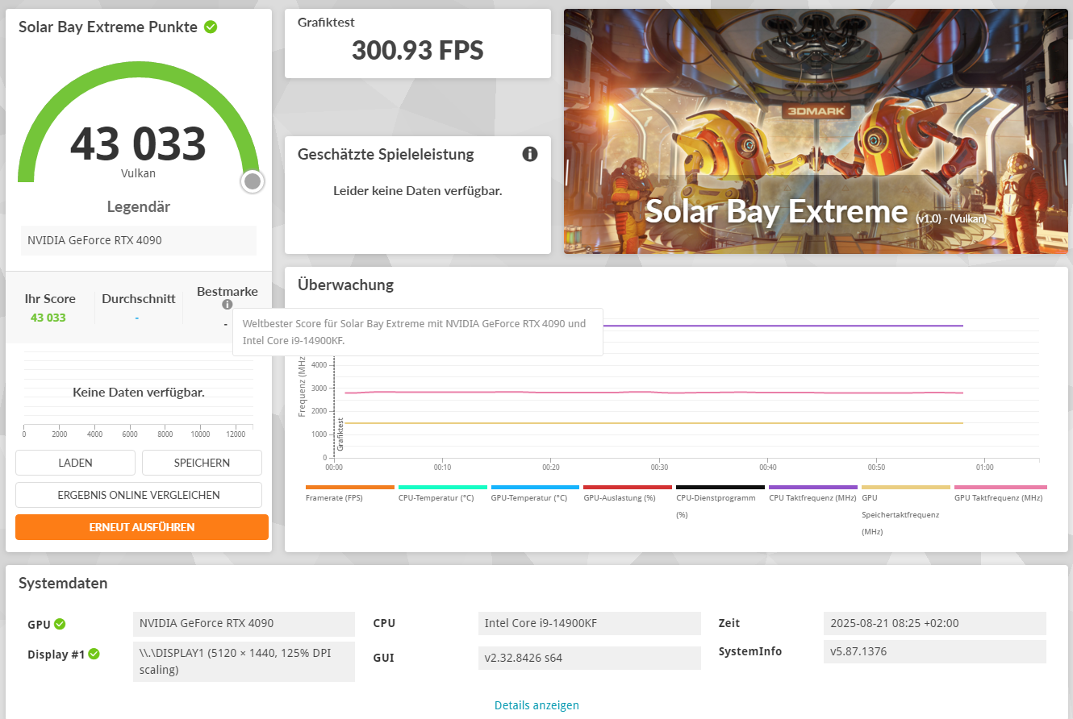Screen dimensions: 1073x719
Task: Click the green validation check next to GPU
Action: [x=60, y=624]
